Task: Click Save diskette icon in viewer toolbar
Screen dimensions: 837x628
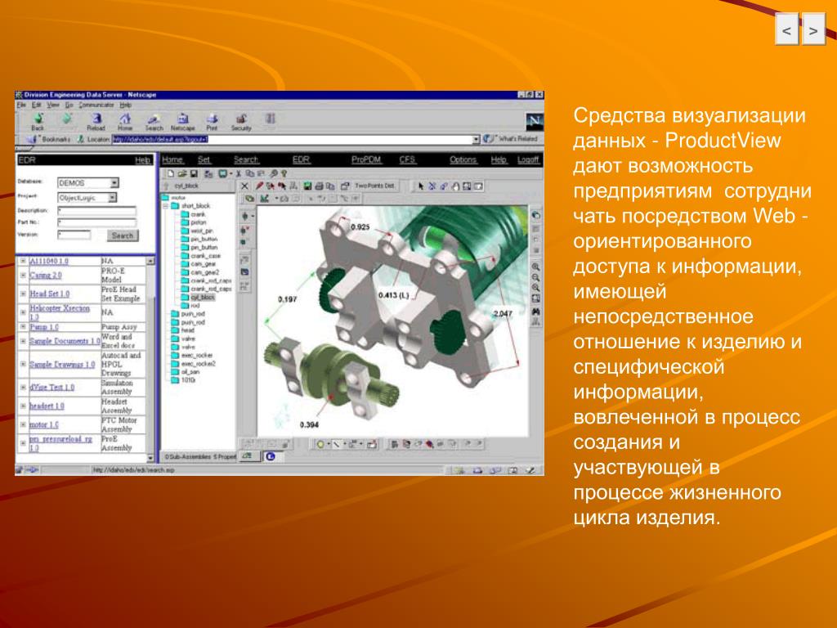Action: (x=194, y=173)
